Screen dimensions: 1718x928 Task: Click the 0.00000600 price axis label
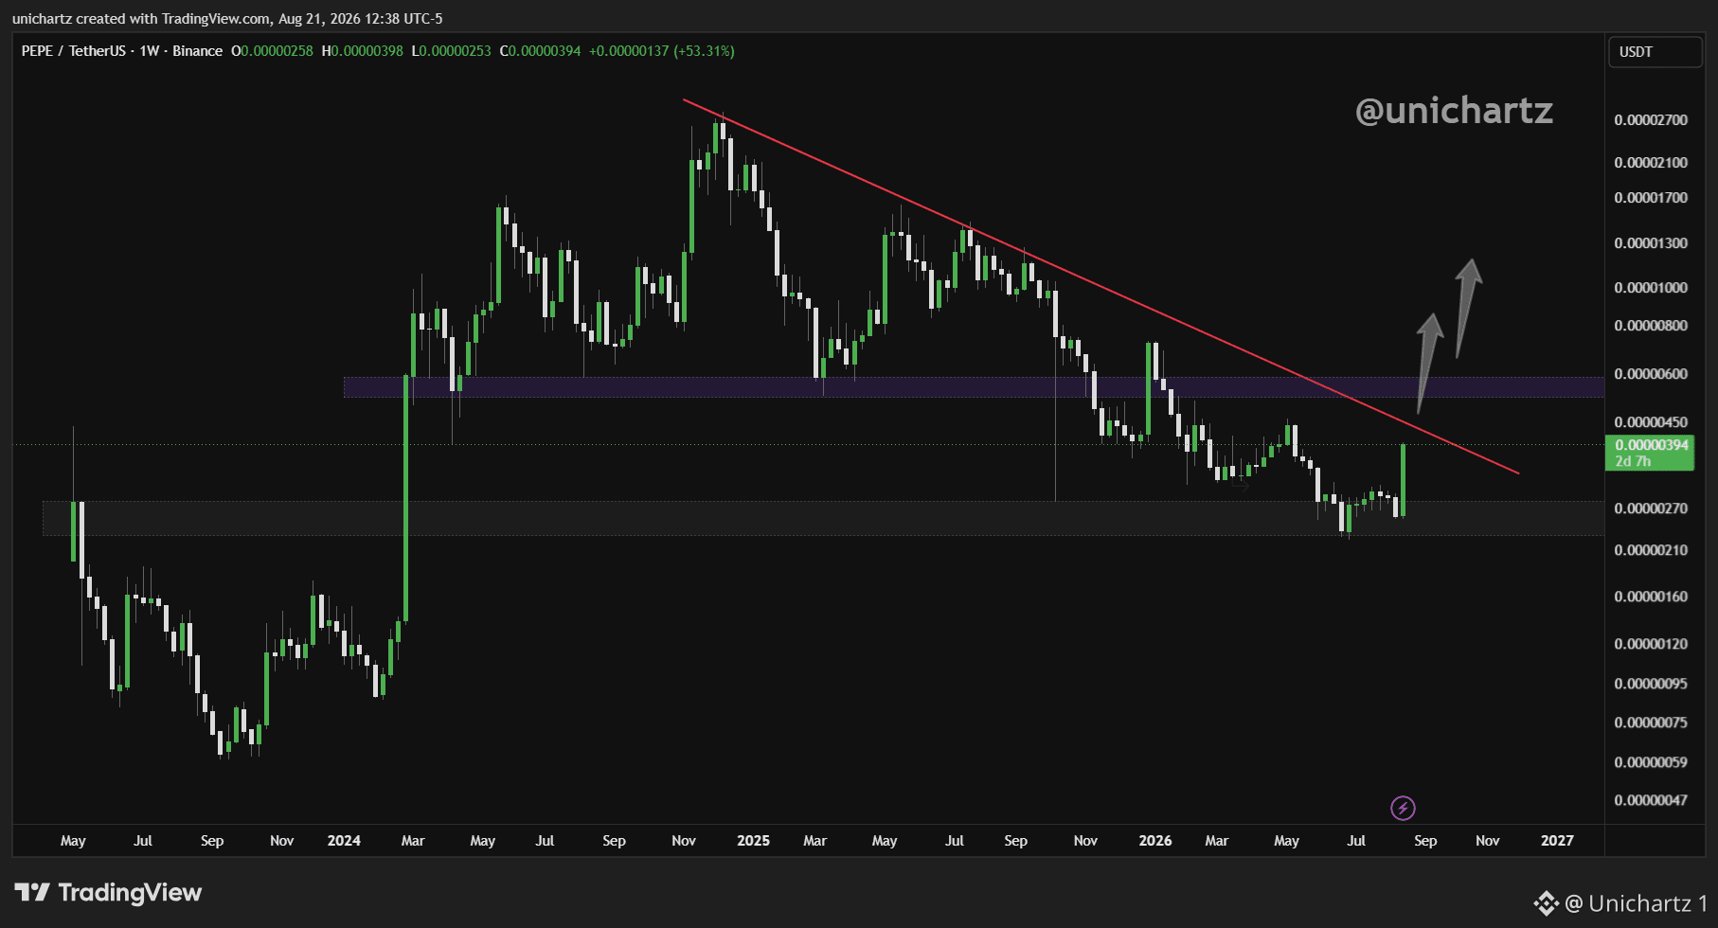pos(1651,374)
